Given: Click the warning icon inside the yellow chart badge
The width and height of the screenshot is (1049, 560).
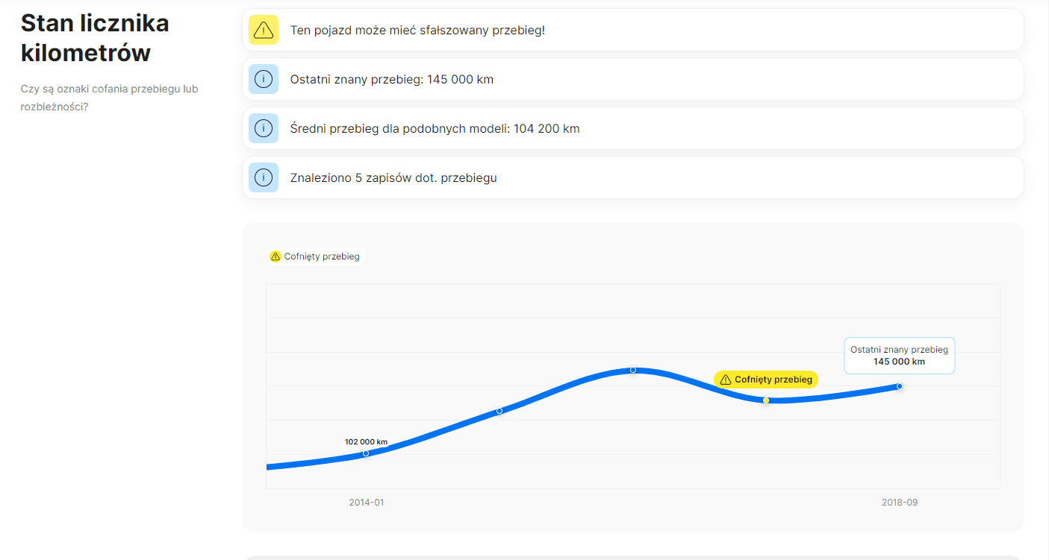Looking at the screenshot, I should 725,380.
